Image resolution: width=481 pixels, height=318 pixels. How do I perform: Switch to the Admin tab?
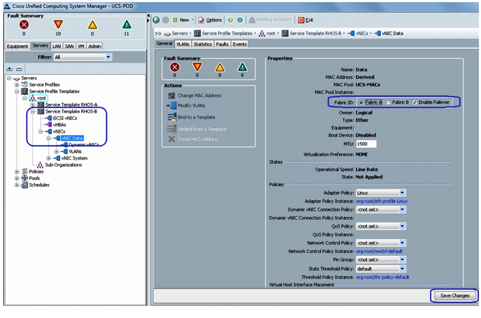[x=95, y=46]
